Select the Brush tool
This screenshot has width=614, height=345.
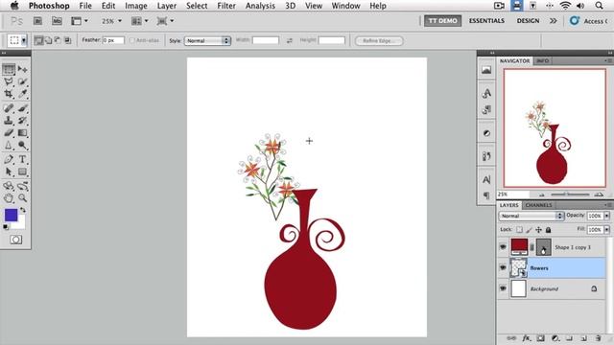22,108
